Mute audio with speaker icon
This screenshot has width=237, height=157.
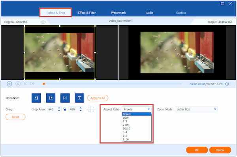[227, 84]
